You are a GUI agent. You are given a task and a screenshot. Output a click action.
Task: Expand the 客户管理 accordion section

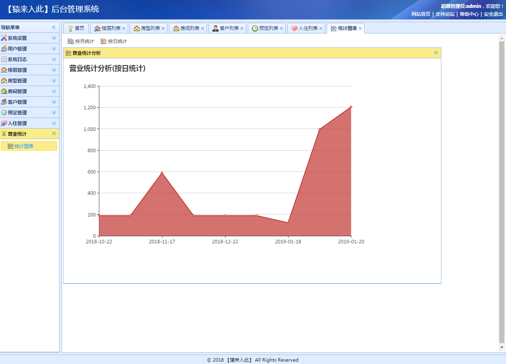coord(54,102)
